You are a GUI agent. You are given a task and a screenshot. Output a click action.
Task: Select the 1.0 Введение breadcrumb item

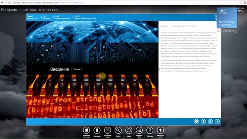pos(47,17)
